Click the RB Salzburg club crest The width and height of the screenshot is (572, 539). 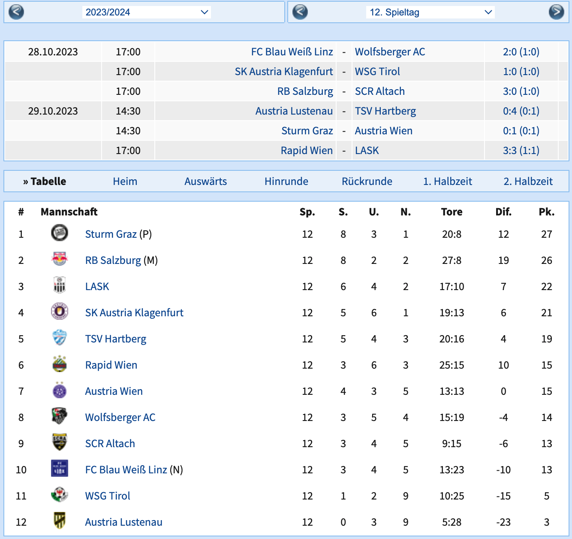click(x=60, y=259)
